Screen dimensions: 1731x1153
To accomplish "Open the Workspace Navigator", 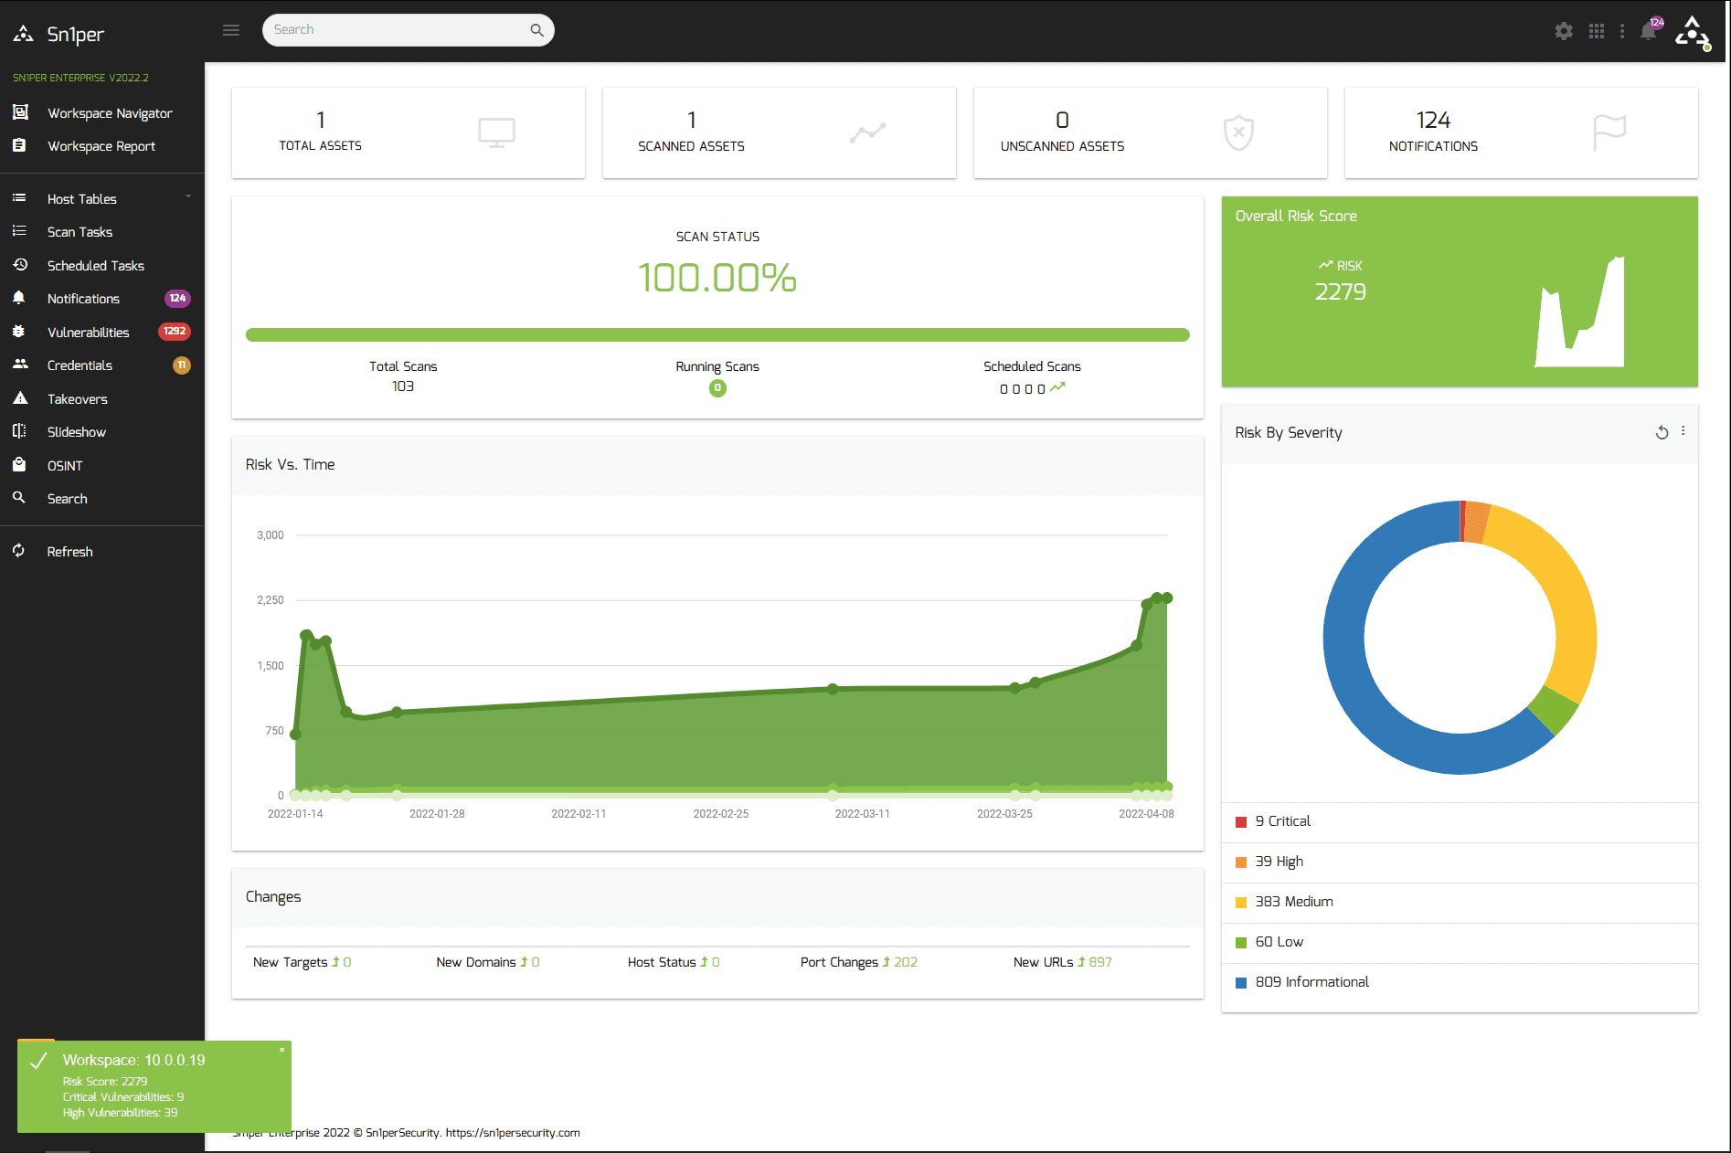I will point(110,113).
